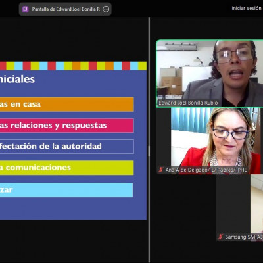263x263 pixels.
Task: Click the vertical divider beside shared screen
Action: (x=149, y=140)
